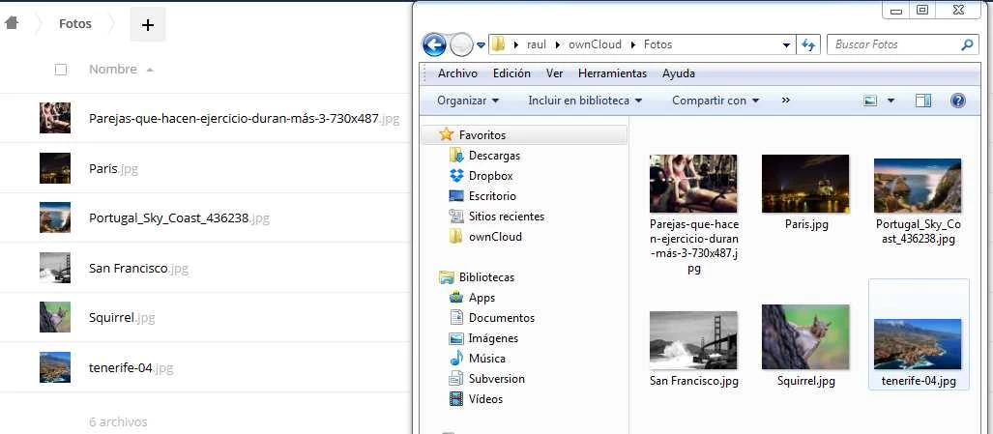Open the Ayuda menu
Viewport: 993px width, 434px height.
click(x=678, y=73)
